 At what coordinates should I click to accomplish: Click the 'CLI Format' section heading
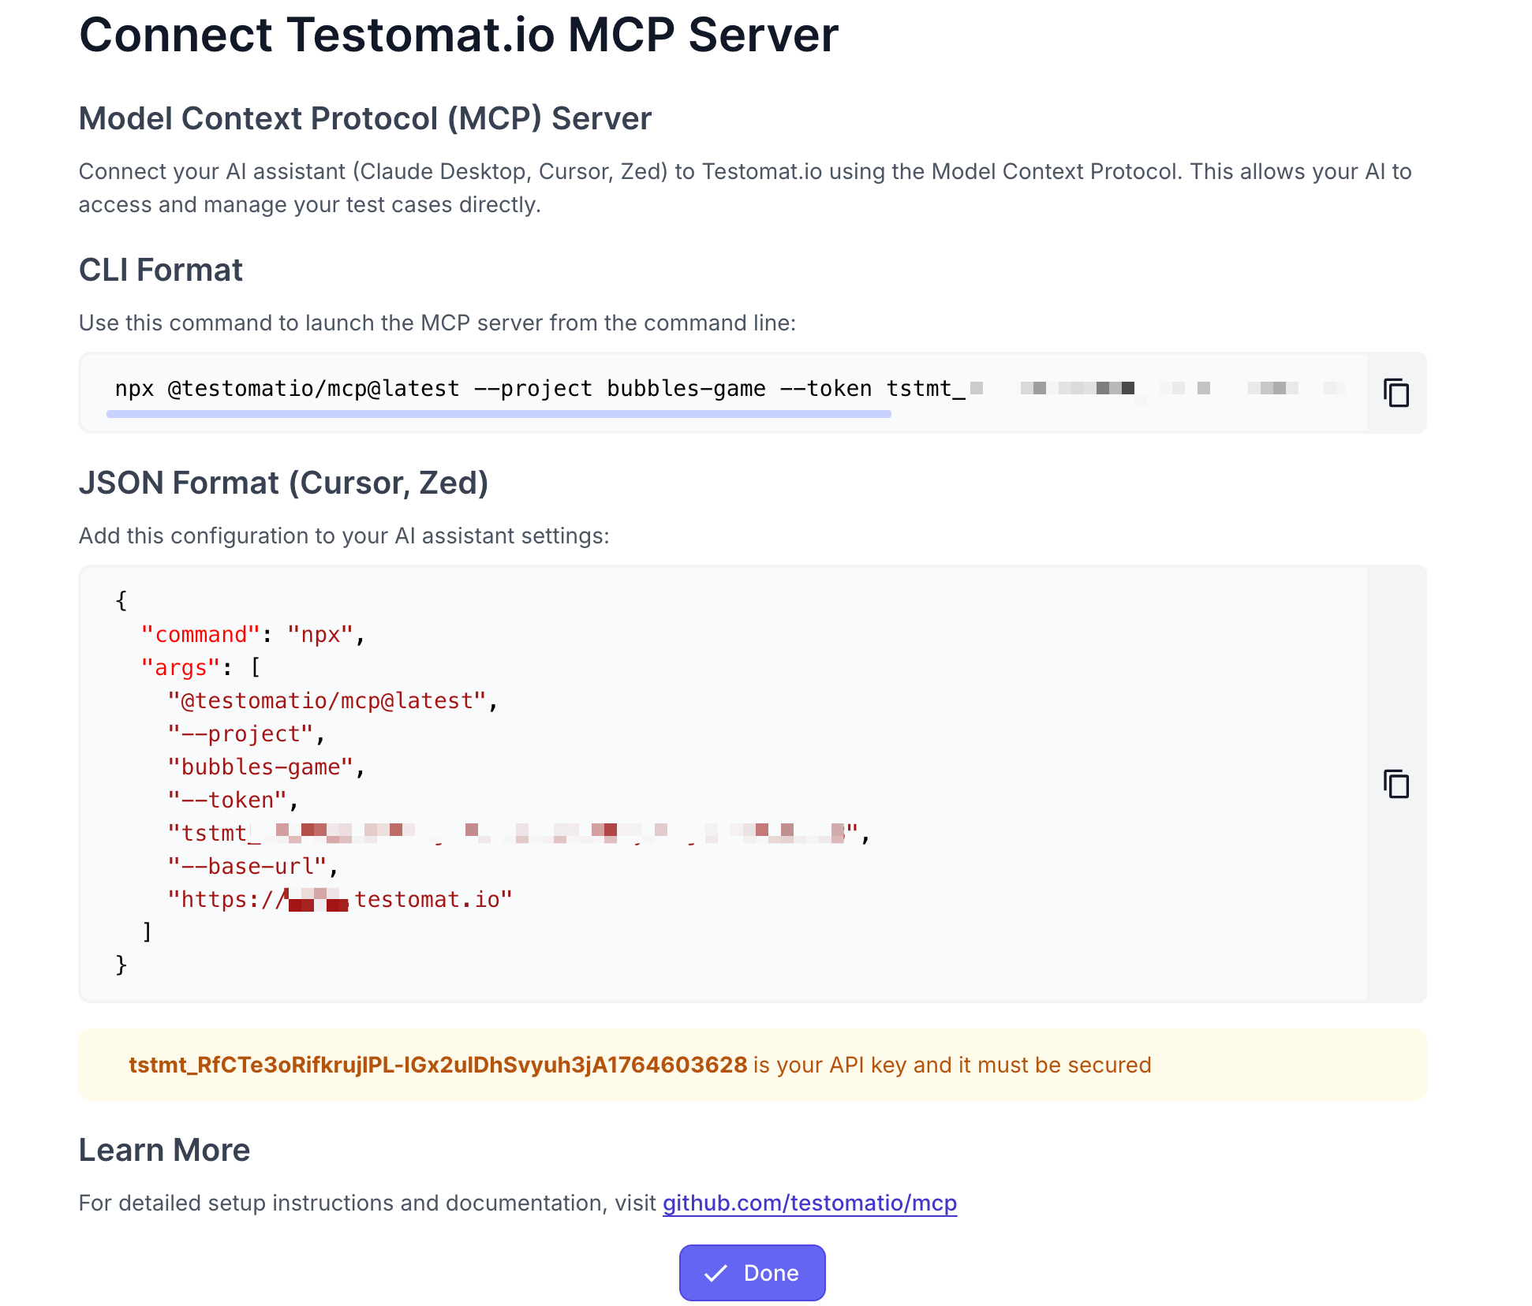click(160, 270)
